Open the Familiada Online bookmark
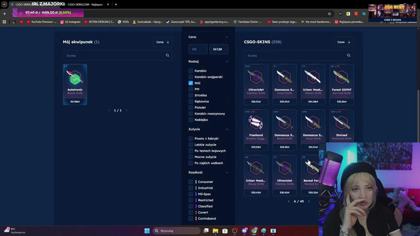This screenshot has height=236, width=420. 248,22
